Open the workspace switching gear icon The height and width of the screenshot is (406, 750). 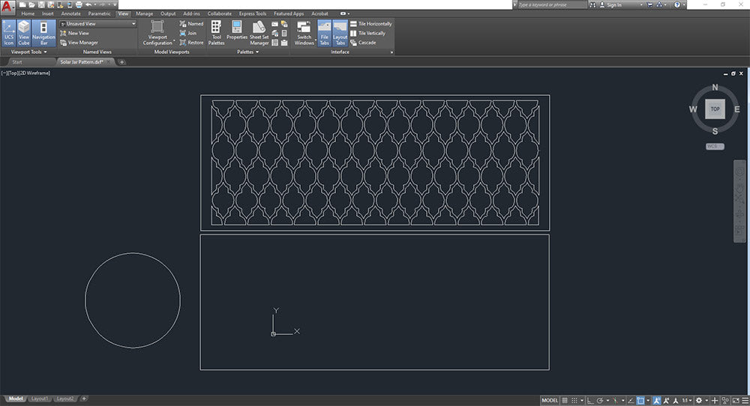tap(698, 400)
